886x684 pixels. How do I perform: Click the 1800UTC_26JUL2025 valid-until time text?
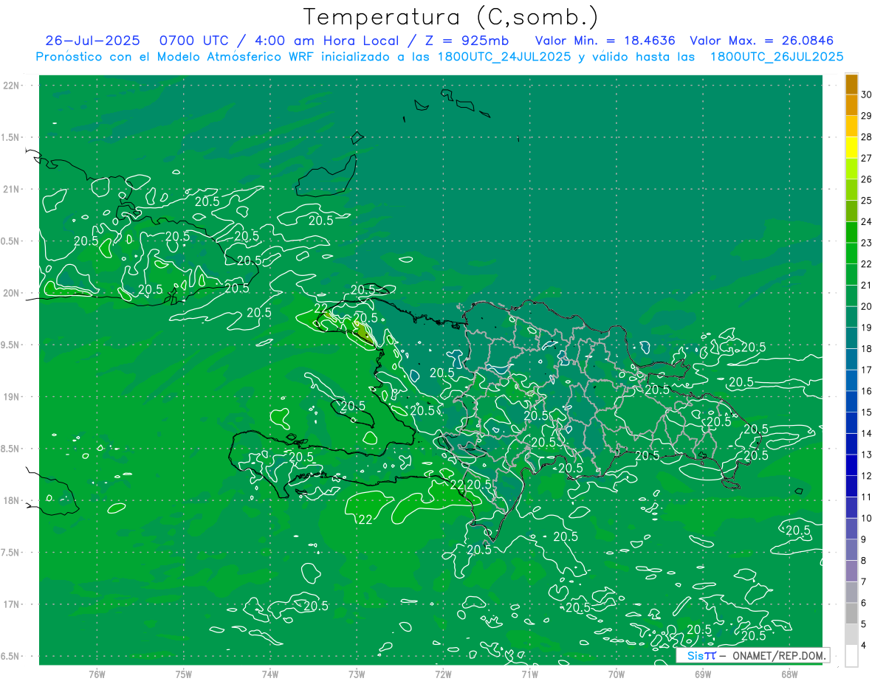pyautogui.click(x=777, y=57)
